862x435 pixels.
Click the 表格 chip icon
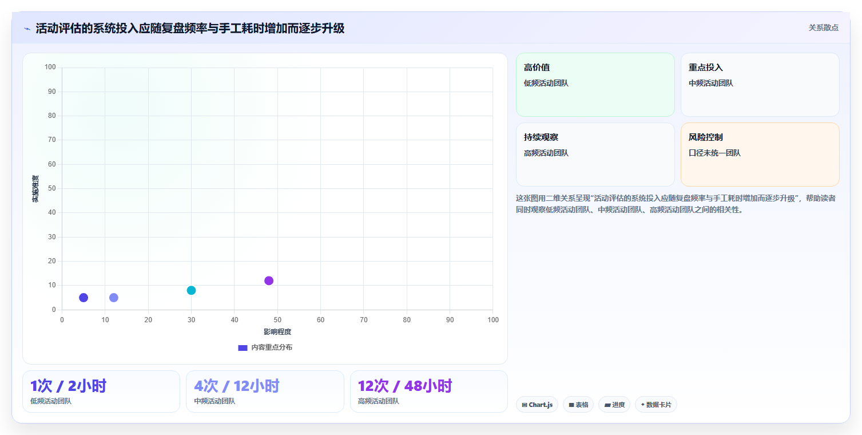click(x=571, y=405)
